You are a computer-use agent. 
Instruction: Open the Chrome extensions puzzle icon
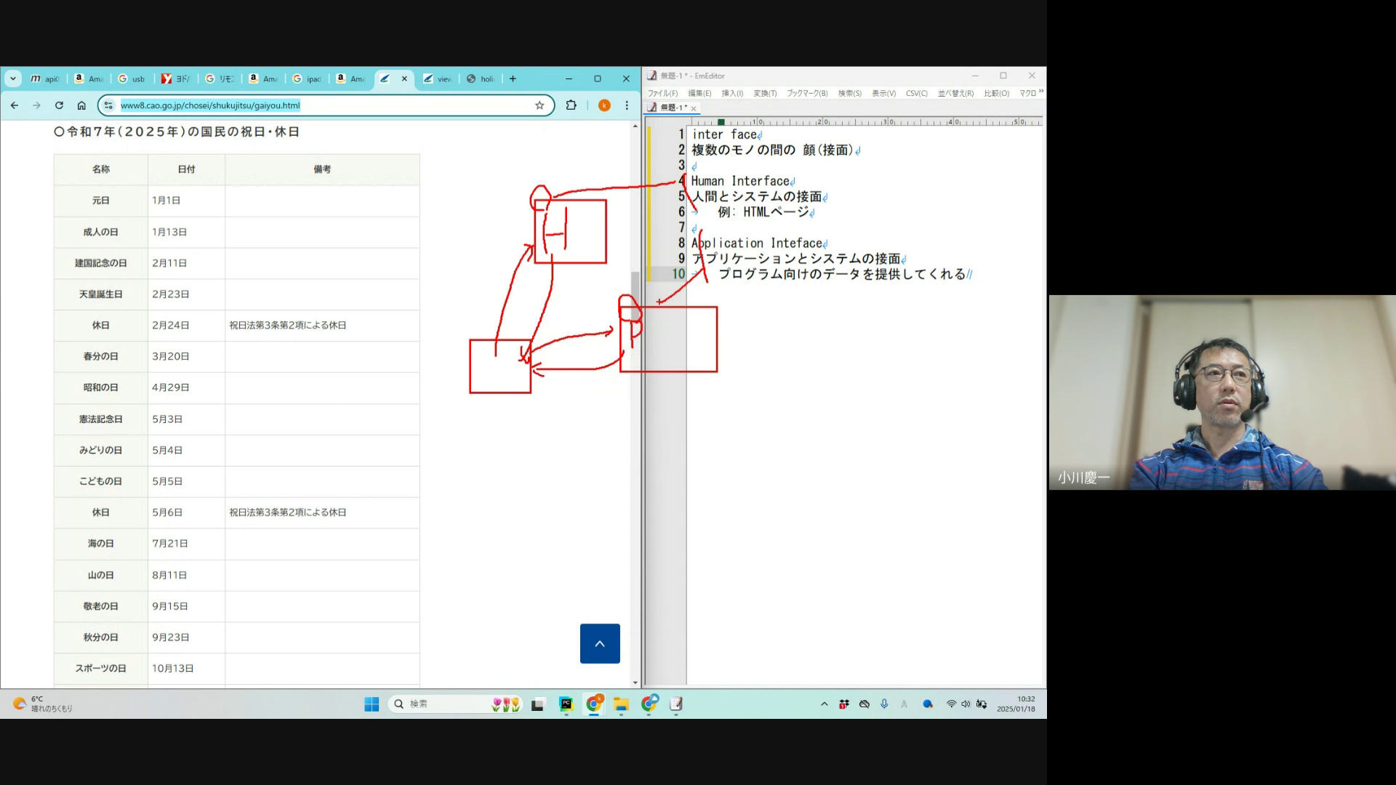click(x=571, y=105)
